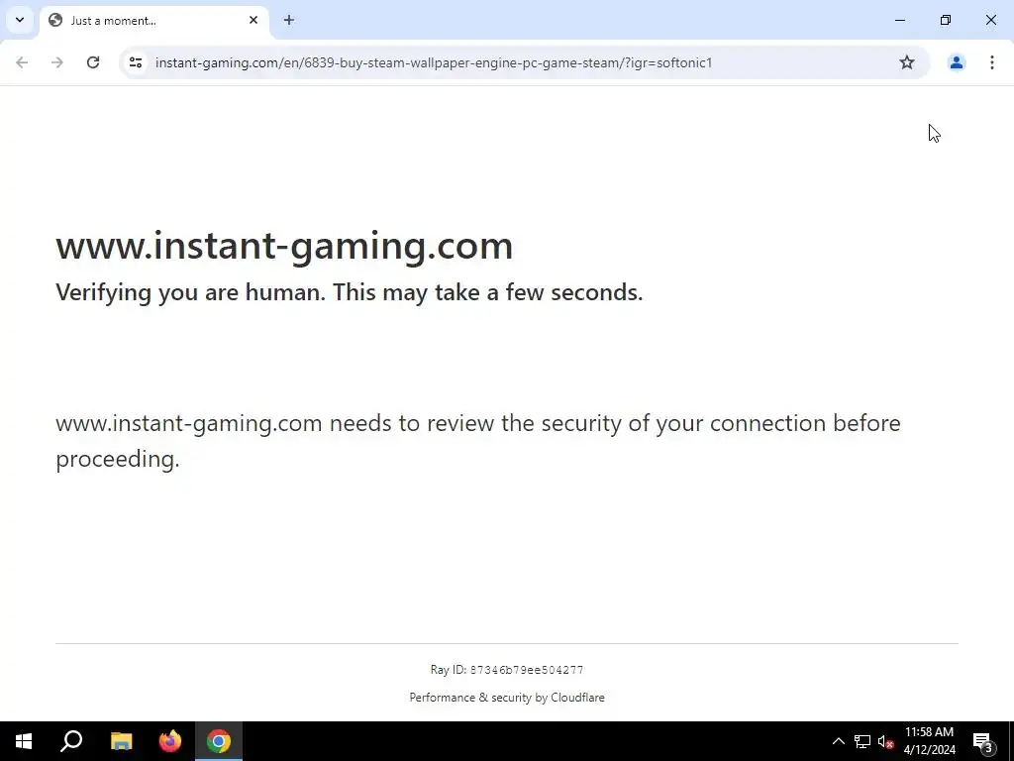The width and height of the screenshot is (1014, 761).
Task: Open a new tab
Action: click(289, 20)
